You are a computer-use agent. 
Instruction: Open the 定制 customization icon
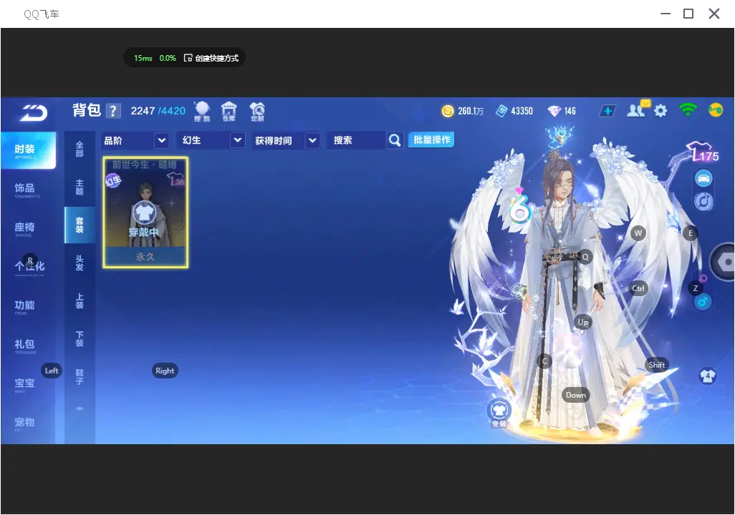click(x=257, y=111)
